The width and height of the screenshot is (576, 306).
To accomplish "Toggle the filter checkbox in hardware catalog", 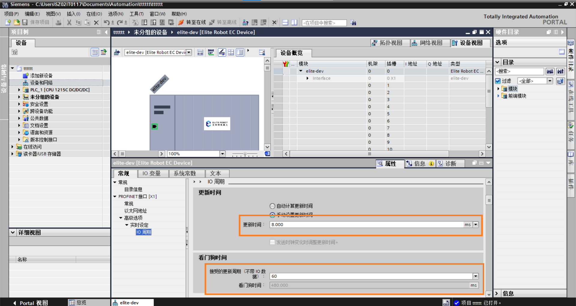I will pos(498,81).
